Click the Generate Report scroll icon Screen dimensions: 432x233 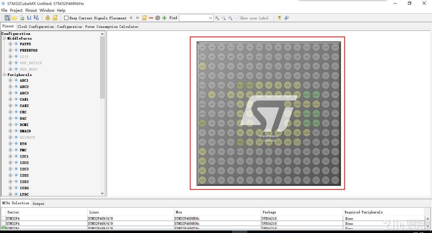coord(55,18)
